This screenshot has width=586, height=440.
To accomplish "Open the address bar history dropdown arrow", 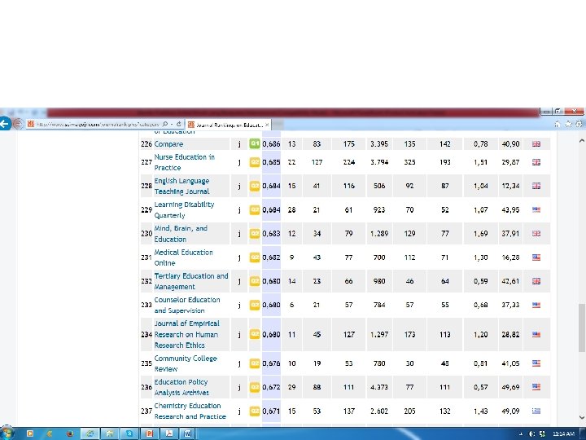I will pyautogui.click(x=172, y=124).
